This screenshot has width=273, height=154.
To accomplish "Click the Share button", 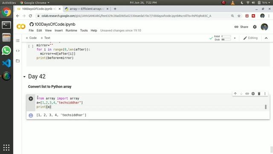I will [x=241, y=27].
